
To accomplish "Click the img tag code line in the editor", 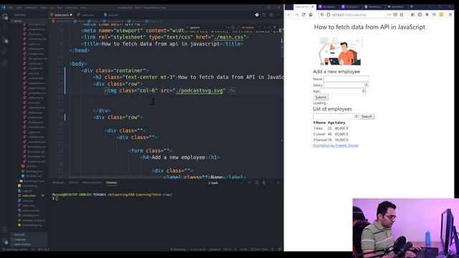I will [170, 91].
